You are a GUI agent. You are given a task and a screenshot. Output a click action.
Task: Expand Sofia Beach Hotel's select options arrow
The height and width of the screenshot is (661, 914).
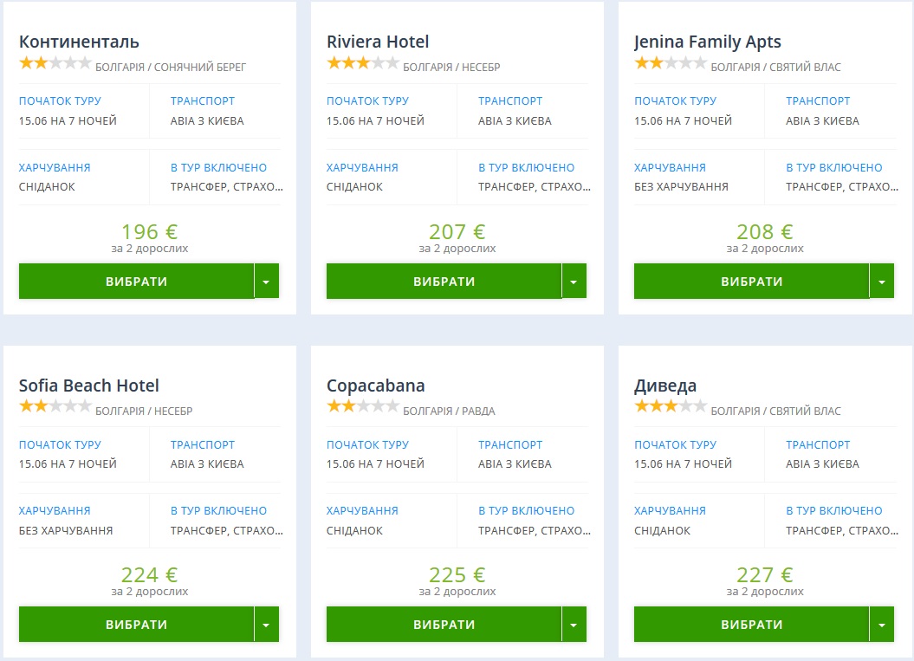[267, 625]
